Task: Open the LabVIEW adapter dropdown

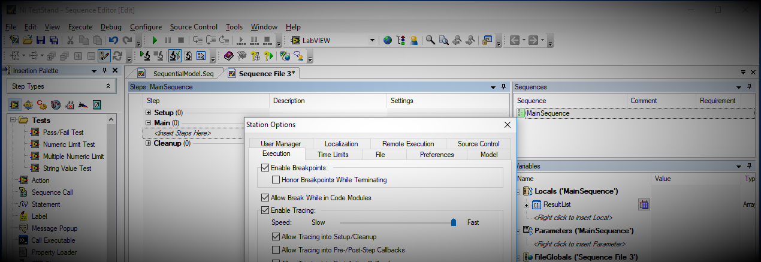Action: 372,40
